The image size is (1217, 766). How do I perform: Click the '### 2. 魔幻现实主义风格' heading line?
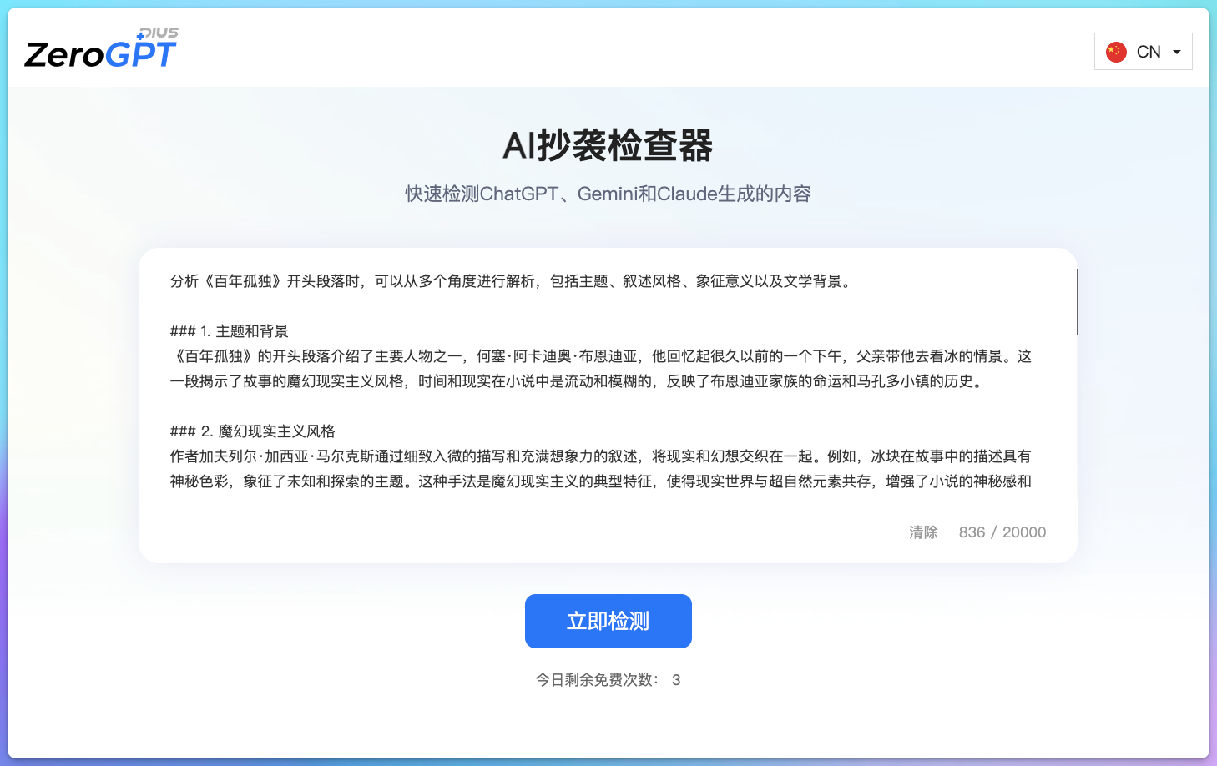pos(253,431)
